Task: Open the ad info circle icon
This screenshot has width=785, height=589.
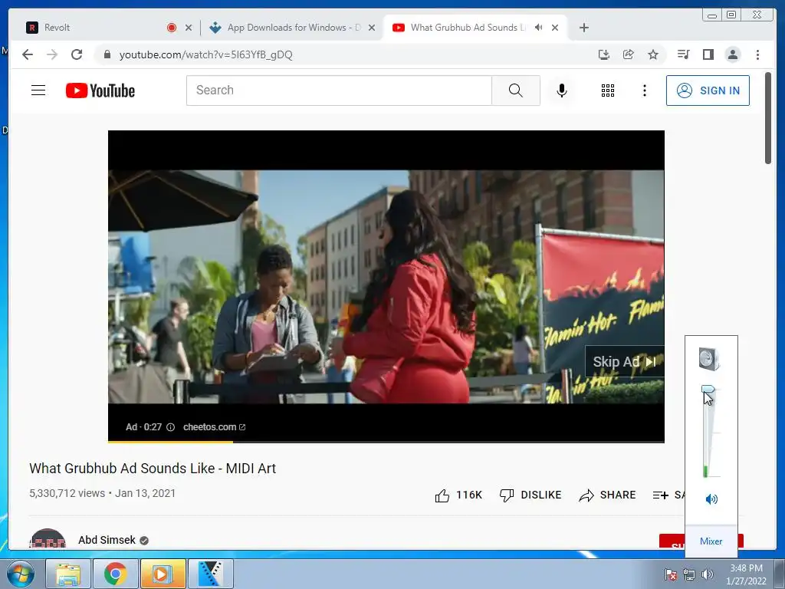Action: tap(170, 427)
